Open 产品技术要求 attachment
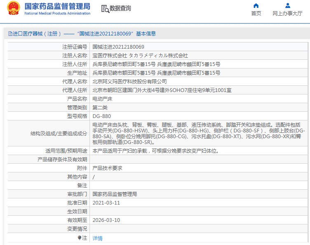The image size is (310, 245). (107, 168)
